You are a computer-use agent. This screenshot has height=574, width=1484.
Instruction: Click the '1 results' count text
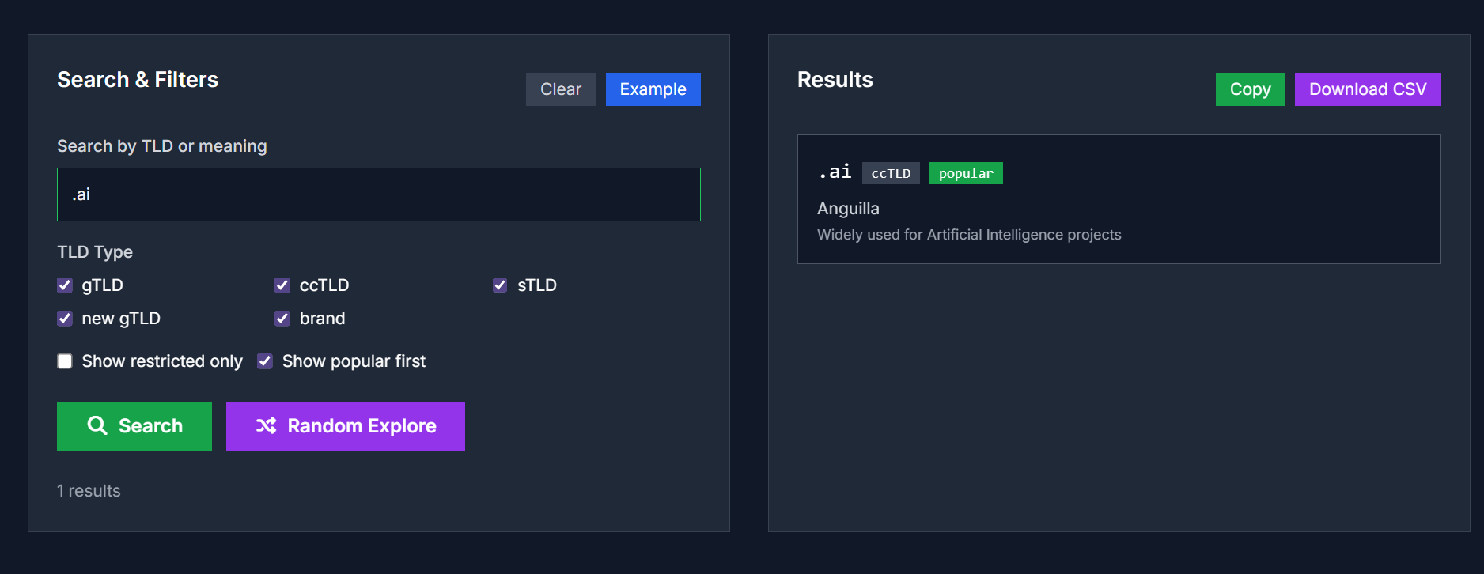coord(89,491)
